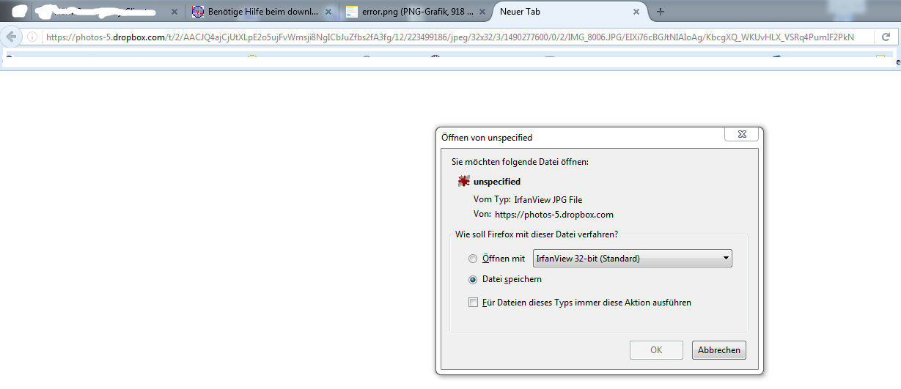Select the 'Öffnen mit' radio button
The image size is (901, 389).
pyautogui.click(x=473, y=259)
